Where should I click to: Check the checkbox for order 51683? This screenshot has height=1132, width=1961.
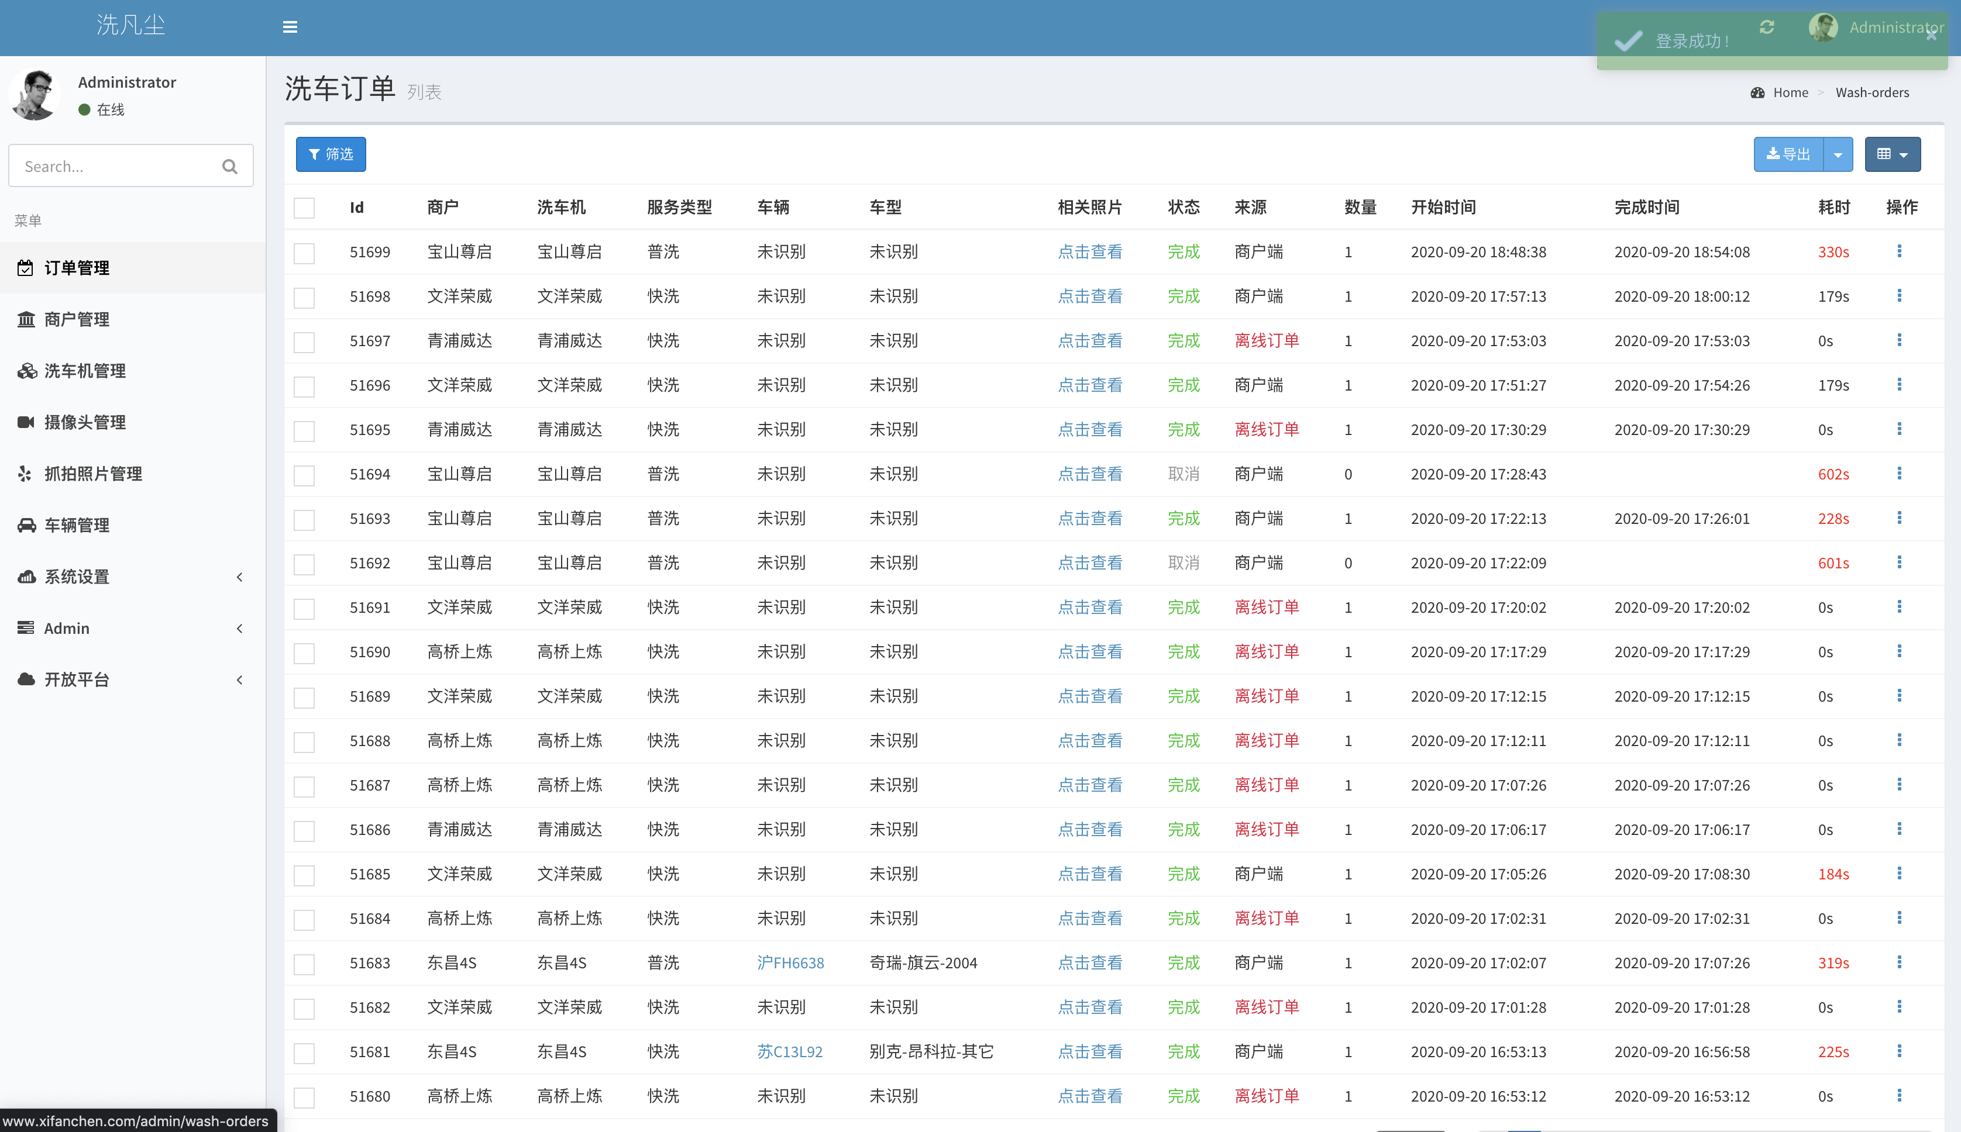click(304, 964)
